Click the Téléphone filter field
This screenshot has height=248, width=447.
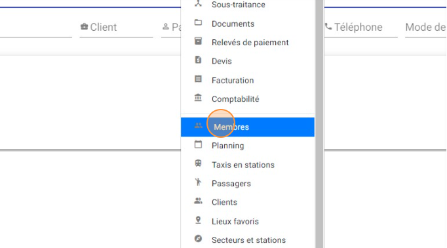360,28
